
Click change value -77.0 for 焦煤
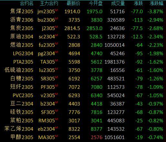point(137,12)
